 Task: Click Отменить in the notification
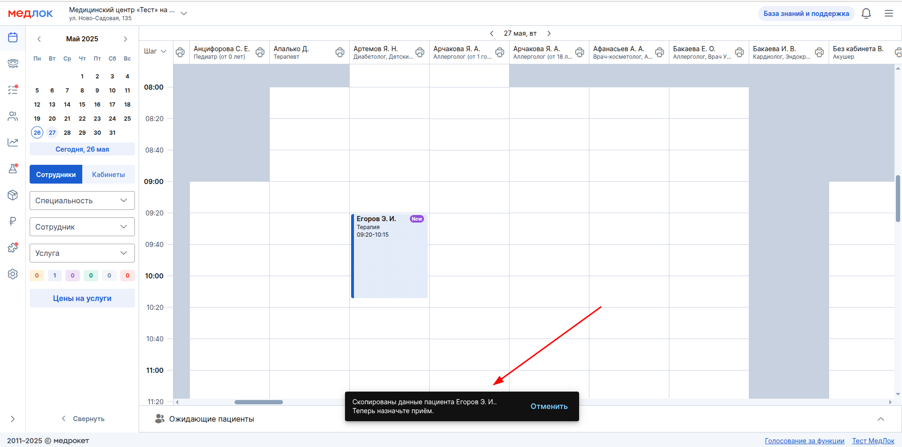pos(549,407)
